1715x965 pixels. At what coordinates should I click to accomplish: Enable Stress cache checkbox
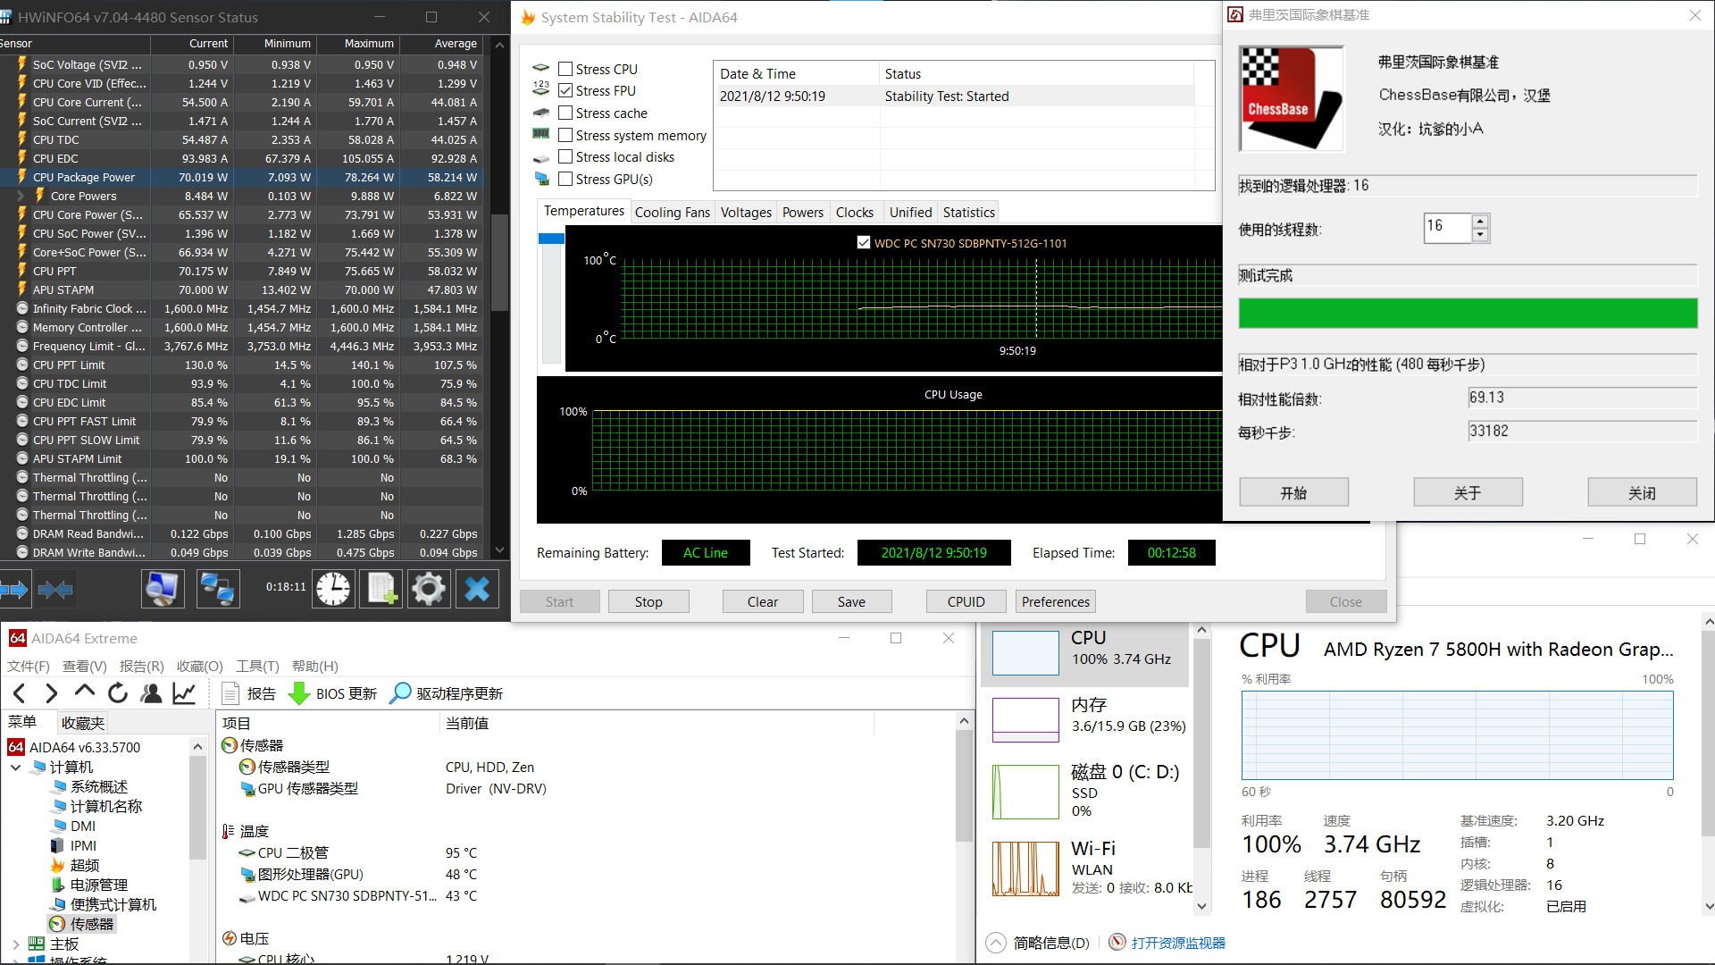(565, 113)
